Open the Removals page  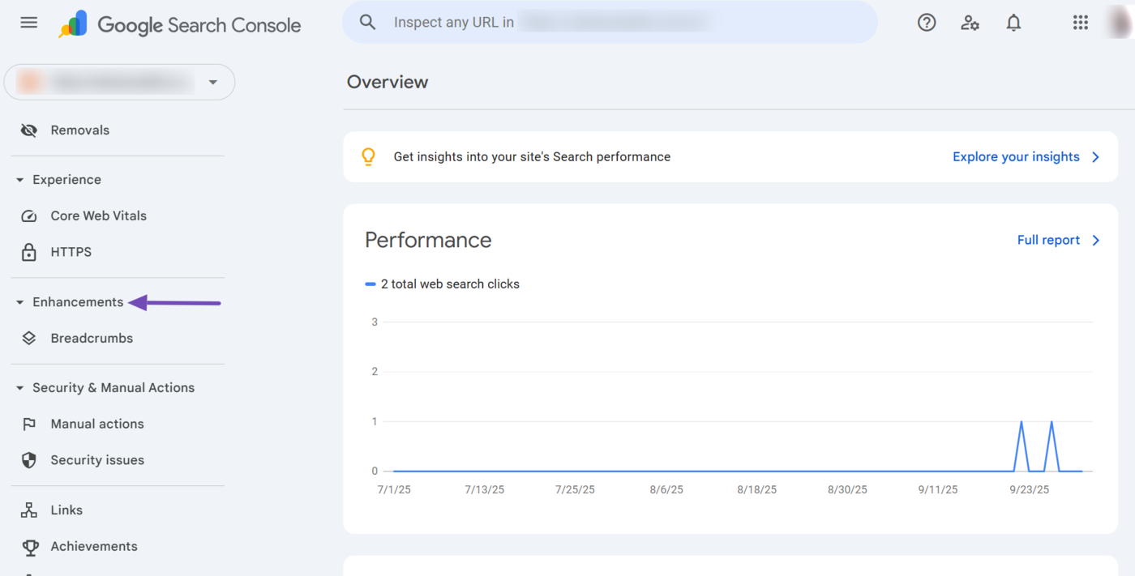click(79, 130)
